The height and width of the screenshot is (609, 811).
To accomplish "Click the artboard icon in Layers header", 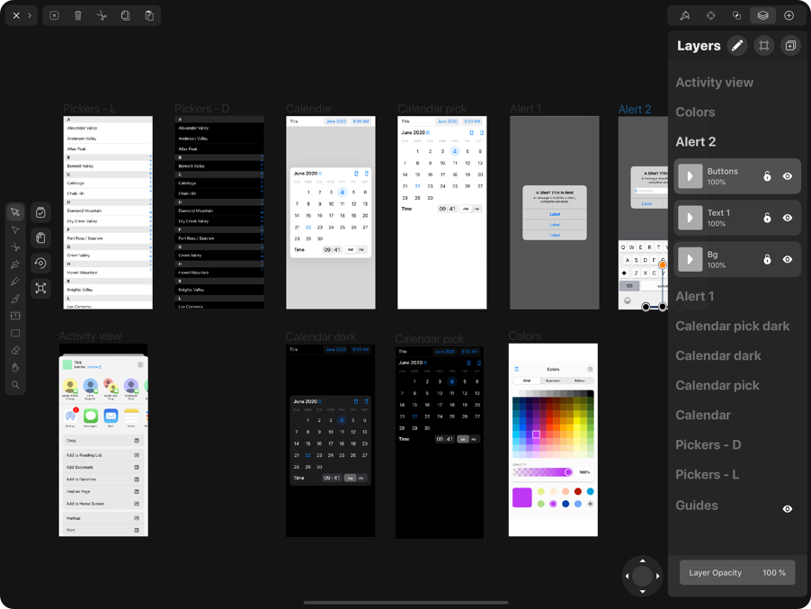I will tap(764, 46).
